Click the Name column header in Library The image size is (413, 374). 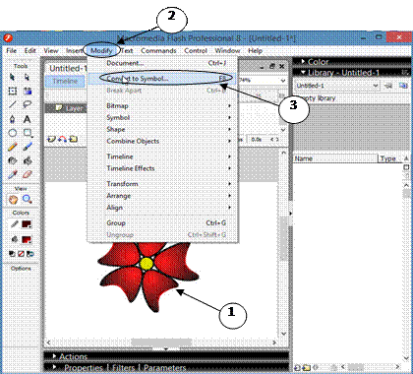coord(335,158)
